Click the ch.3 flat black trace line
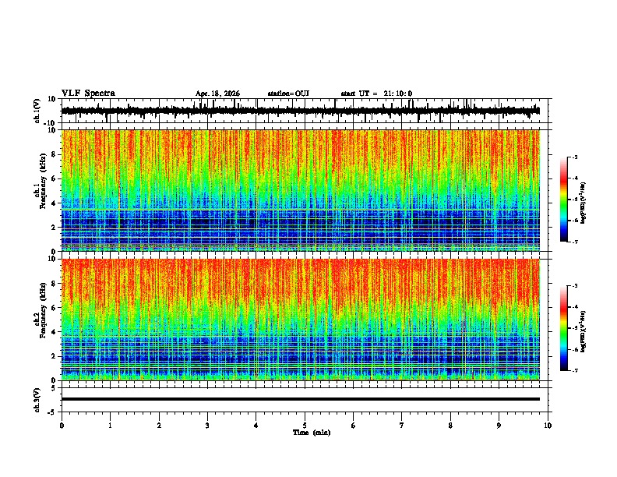The height and width of the screenshot is (477, 617). click(x=301, y=399)
